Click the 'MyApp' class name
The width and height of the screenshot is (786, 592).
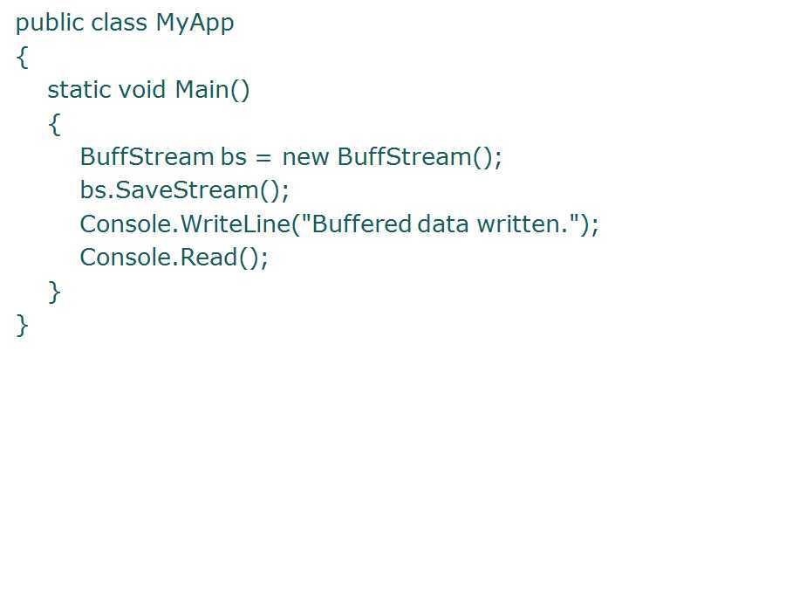pyautogui.click(x=195, y=23)
